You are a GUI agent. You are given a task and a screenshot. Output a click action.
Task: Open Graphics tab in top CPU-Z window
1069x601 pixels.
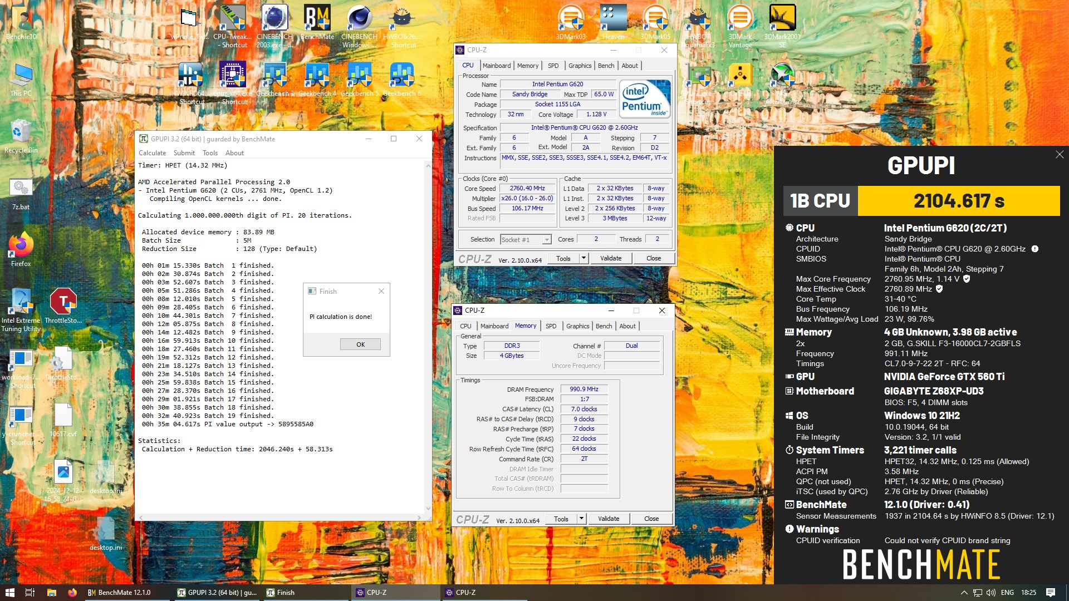[x=580, y=66]
